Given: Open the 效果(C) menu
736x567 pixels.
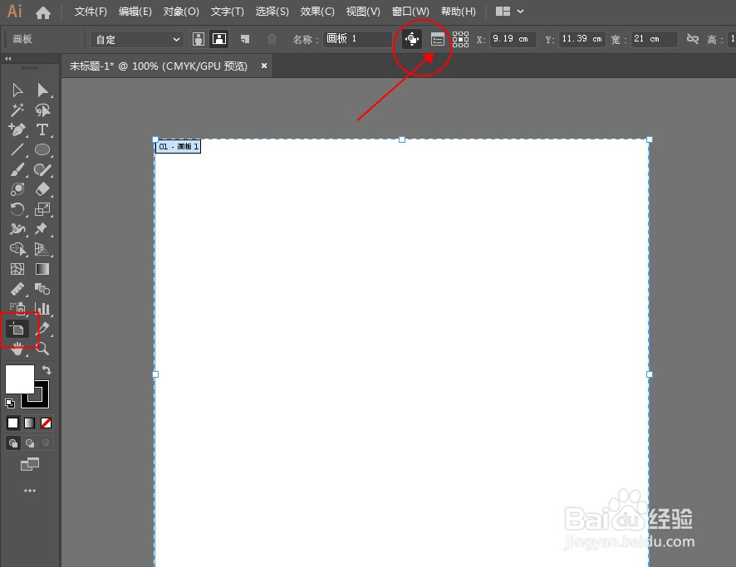Looking at the screenshot, I should tap(317, 12).
